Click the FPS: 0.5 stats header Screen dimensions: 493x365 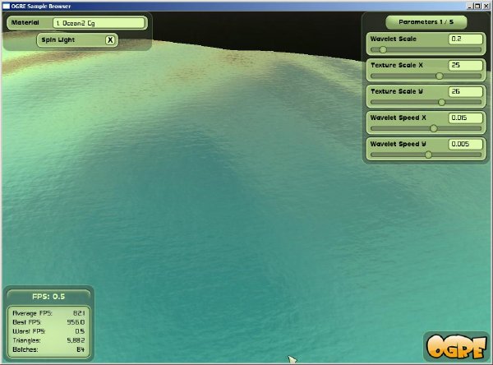click(x=48, y=297)
